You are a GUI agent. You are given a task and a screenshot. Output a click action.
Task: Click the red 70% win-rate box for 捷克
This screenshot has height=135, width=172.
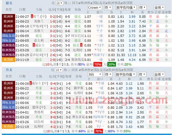pos(98,64)
